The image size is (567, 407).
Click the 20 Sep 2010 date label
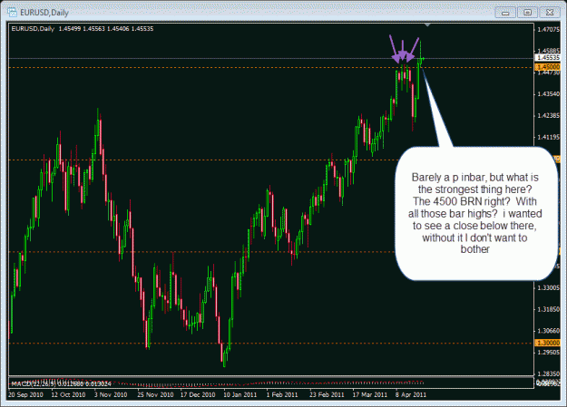(25, 394)
